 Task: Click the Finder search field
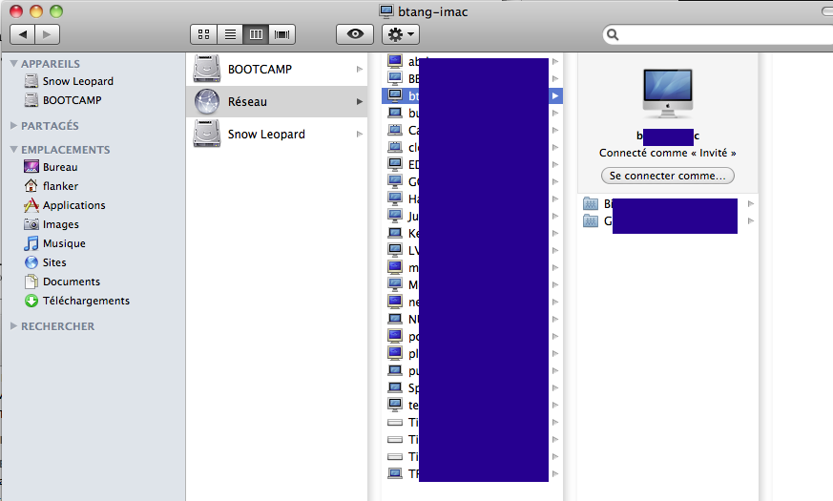pos(720,34)
